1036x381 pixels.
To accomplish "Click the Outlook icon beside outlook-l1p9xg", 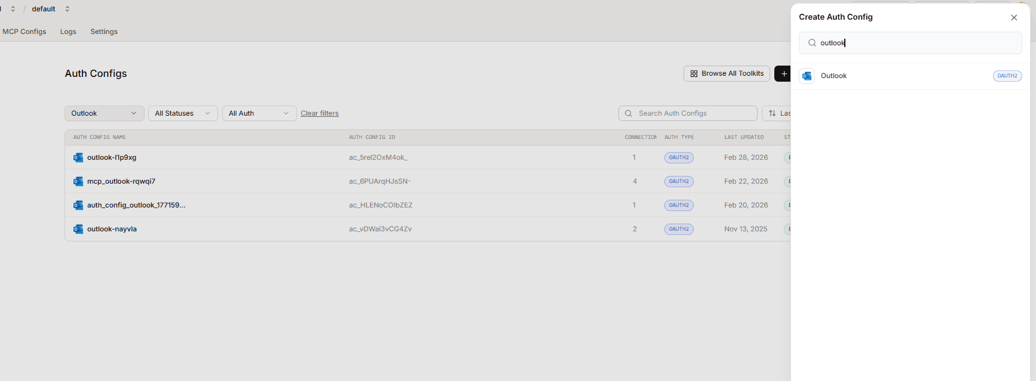I will 78,157.
